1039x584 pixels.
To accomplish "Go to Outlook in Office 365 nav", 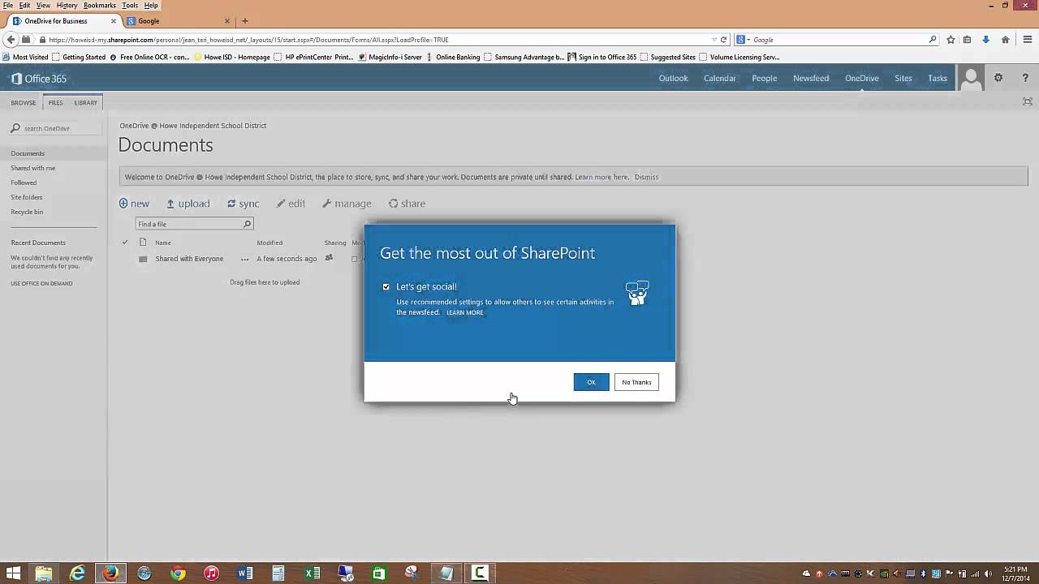I will [x=673, y=79].
